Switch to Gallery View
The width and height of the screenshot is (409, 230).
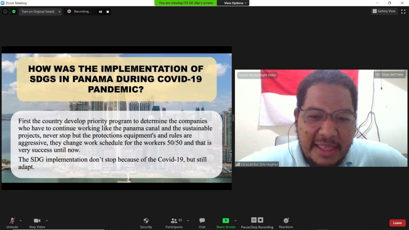point(384,11)
